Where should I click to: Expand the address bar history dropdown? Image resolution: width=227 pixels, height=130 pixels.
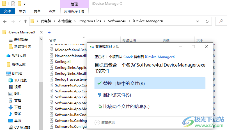point(198,21)
